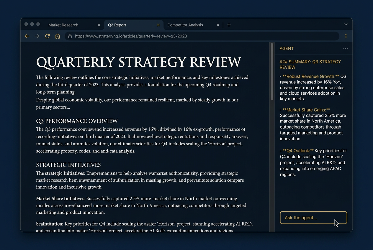Click the page vertical scrollbar thumb
Viewport: 373px width, 250px height.
272,72
